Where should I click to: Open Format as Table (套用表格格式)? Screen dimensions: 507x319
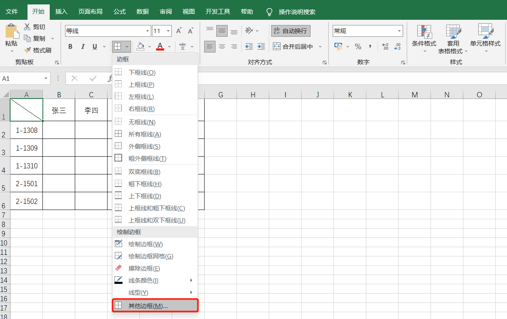[453, 38]
